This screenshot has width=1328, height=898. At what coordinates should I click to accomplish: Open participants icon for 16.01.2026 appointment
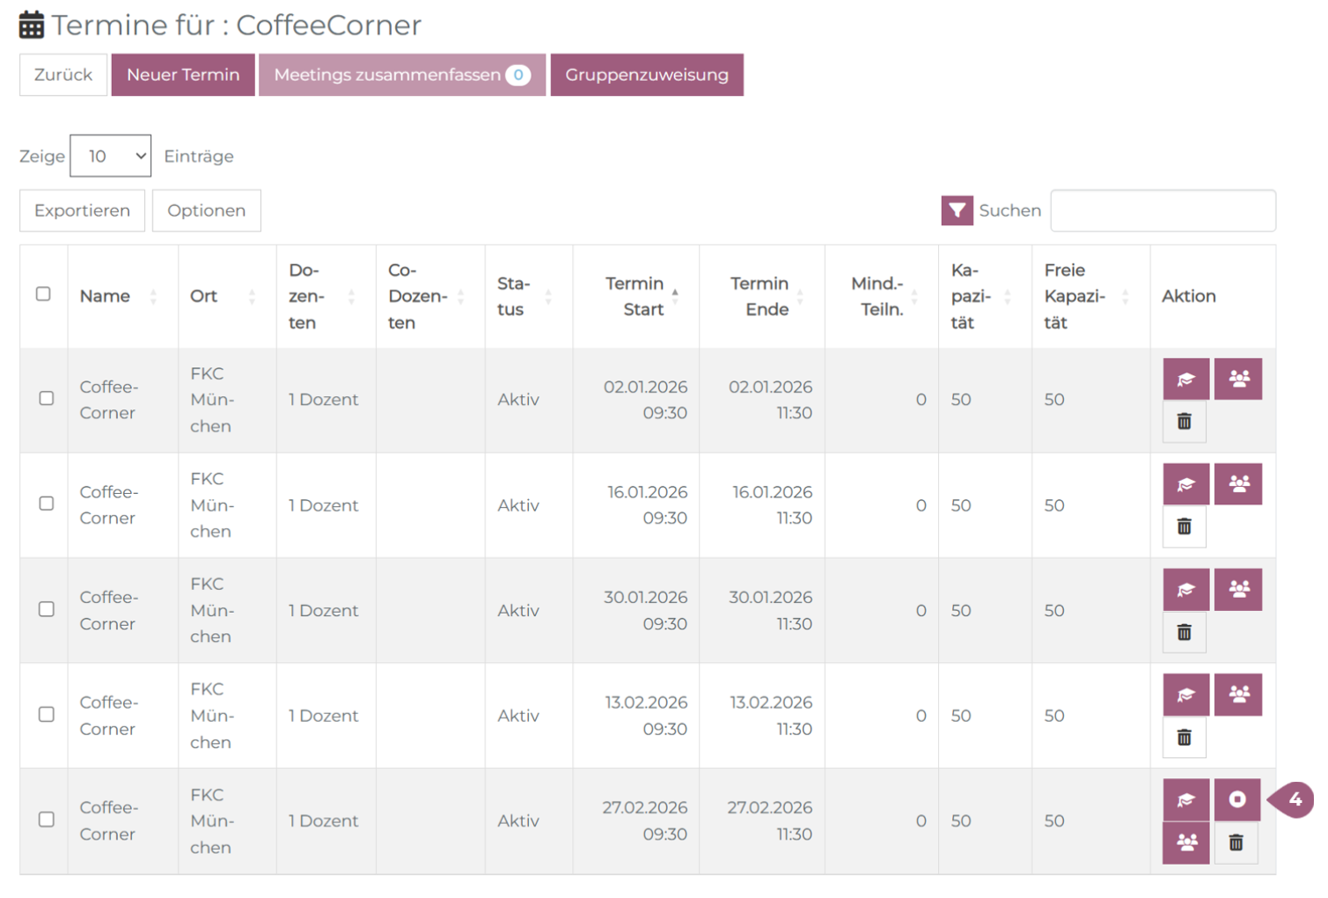click(x=1237, y=484)
